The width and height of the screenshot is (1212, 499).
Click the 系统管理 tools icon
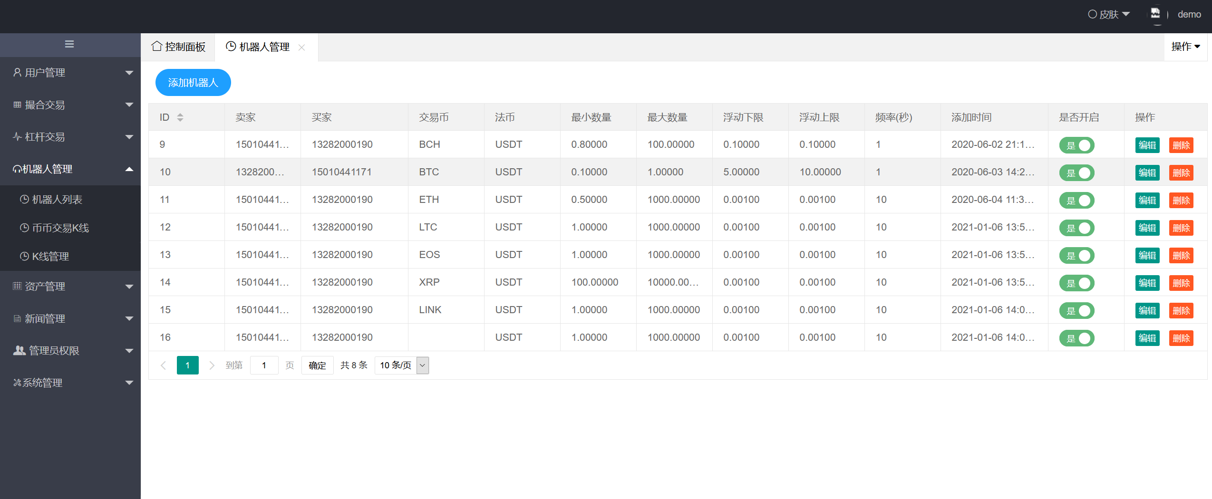click(x=18, y=383)
